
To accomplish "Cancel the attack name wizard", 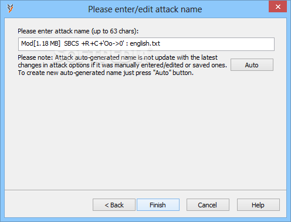I will (x=208, y=205).
